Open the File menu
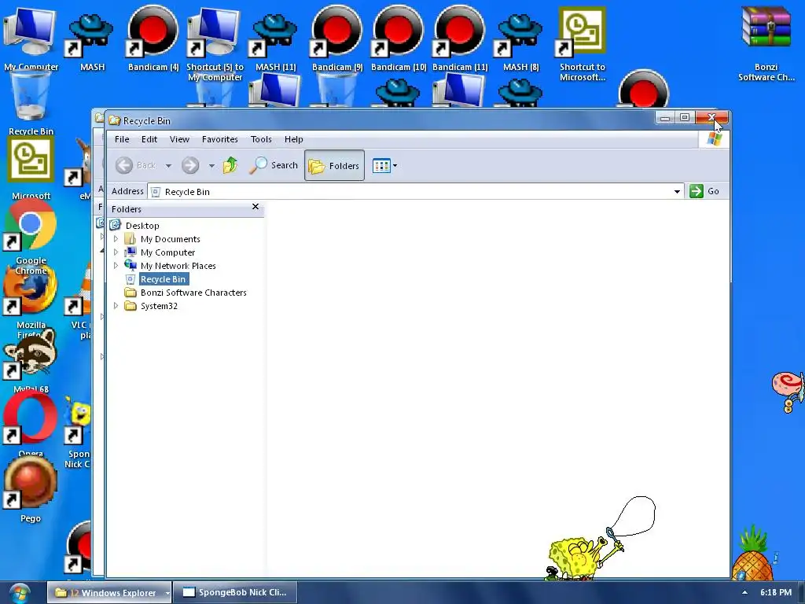The image size is (805, 604). [122, 139]
